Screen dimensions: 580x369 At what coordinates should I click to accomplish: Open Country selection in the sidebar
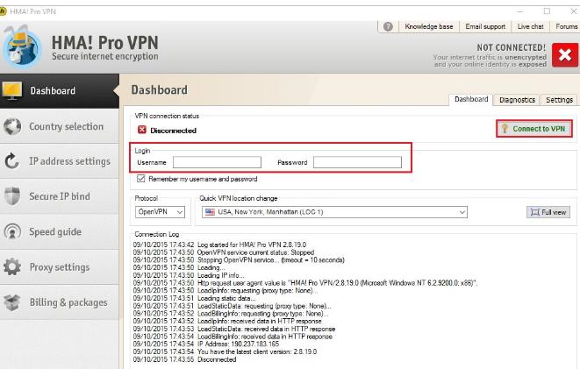(x=59, y=126)
